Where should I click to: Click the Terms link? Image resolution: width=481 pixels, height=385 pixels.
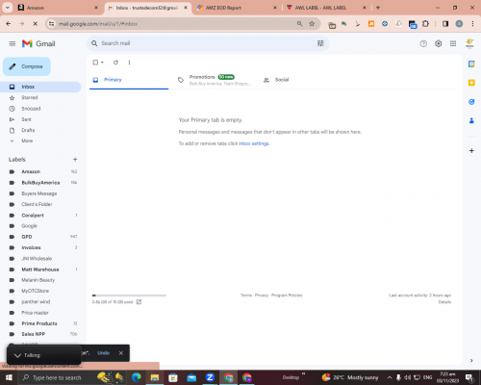[x=246, y=295]
